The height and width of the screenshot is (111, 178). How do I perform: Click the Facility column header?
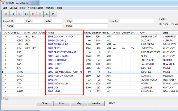coord(107,33)
